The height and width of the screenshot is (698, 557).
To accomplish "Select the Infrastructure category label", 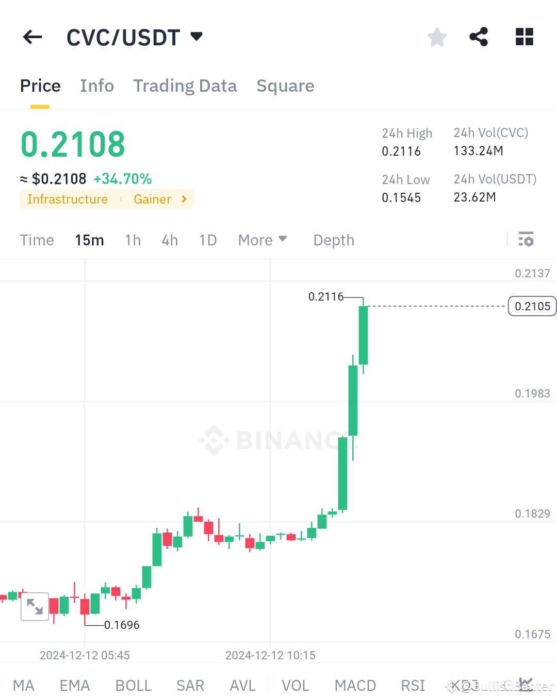I will coord(68,199).
